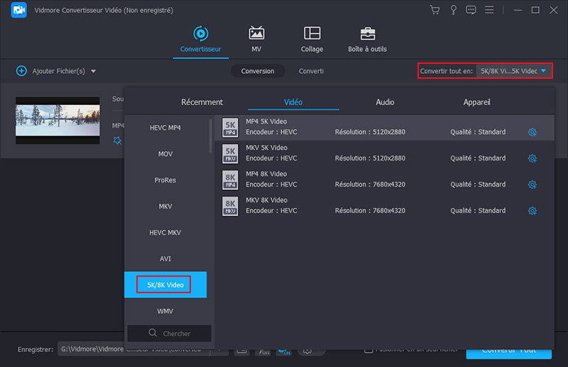
Task: Switch to the Converti list
Action: 311,71
